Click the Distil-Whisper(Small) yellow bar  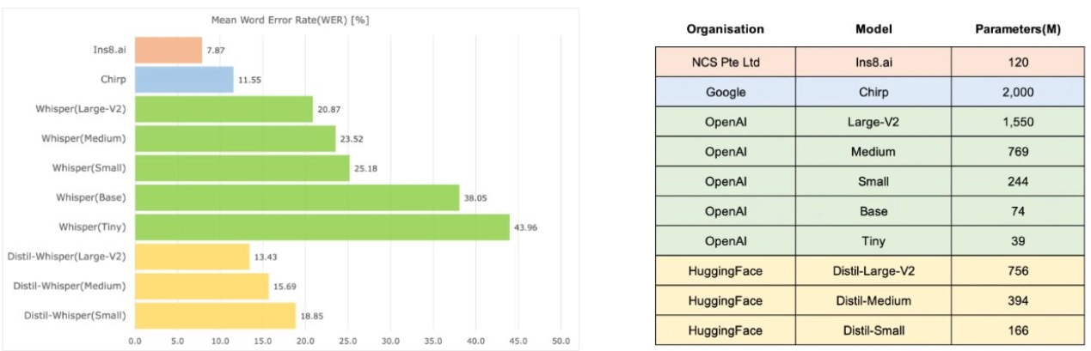pos(215,315)
